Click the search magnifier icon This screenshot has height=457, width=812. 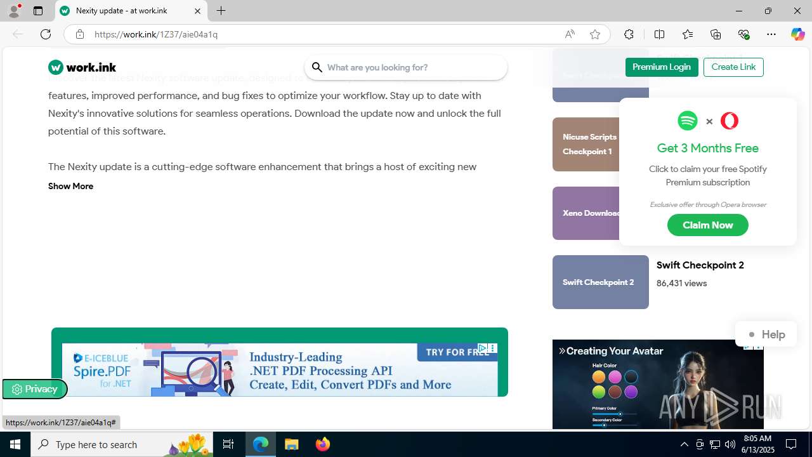click(x=317, y=67)
